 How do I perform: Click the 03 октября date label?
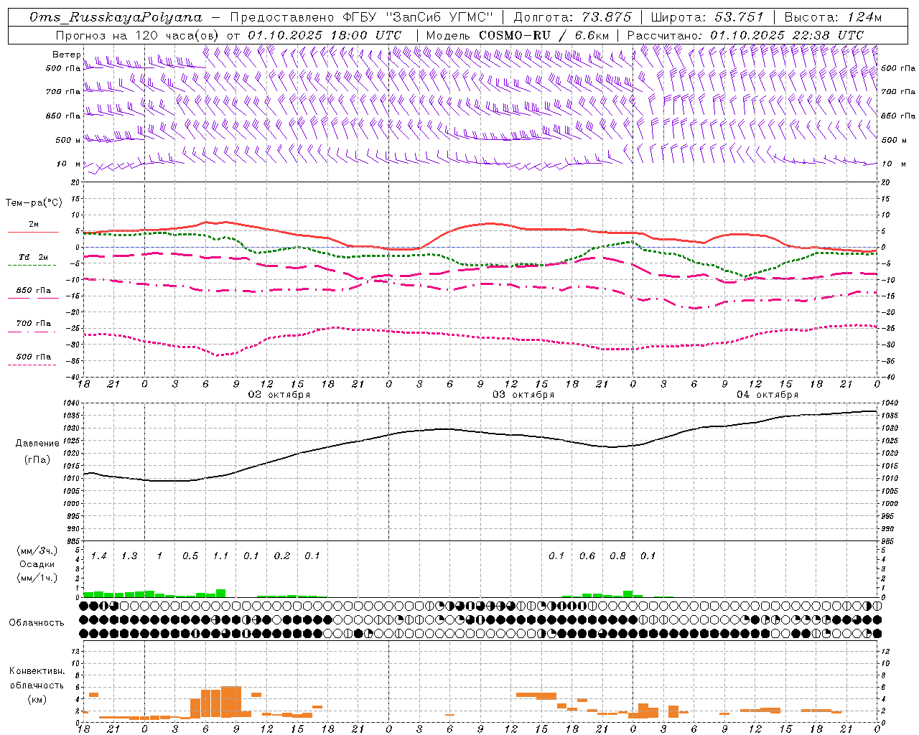coord(523,395)
